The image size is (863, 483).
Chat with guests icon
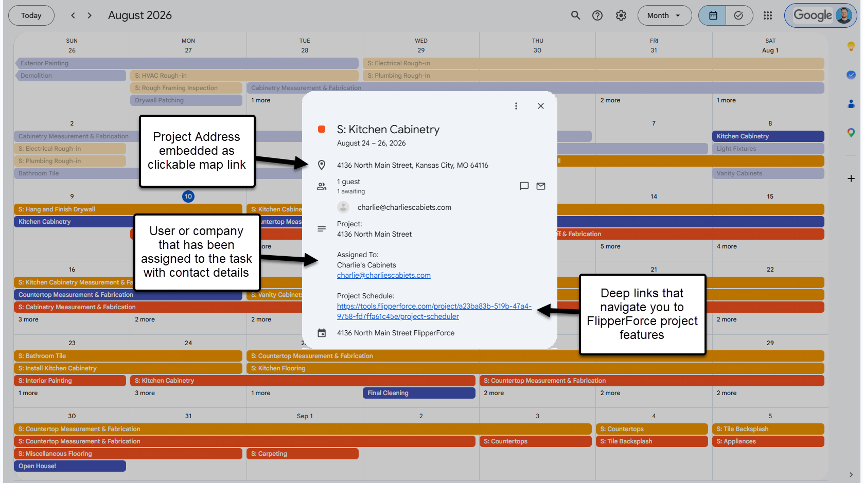[524, 186]
